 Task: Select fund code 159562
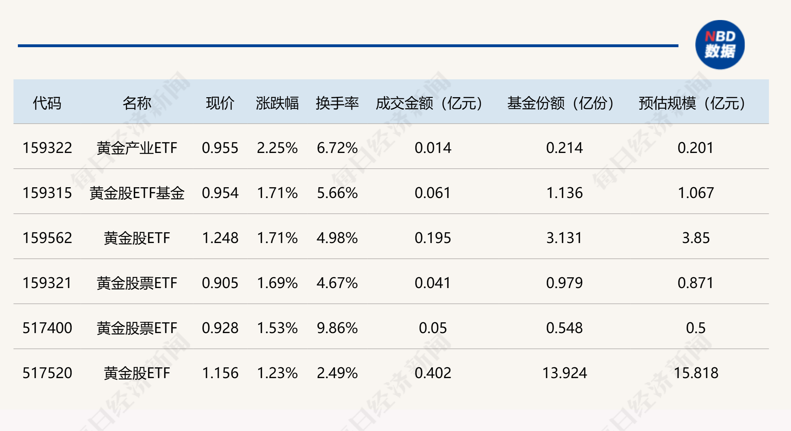coord(47,238)
